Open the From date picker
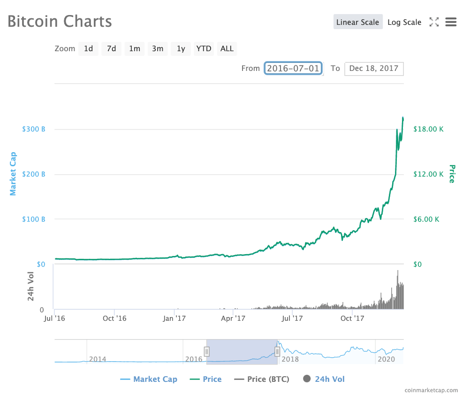Viewport: 470px width, 403px height. tap(293, 69)
